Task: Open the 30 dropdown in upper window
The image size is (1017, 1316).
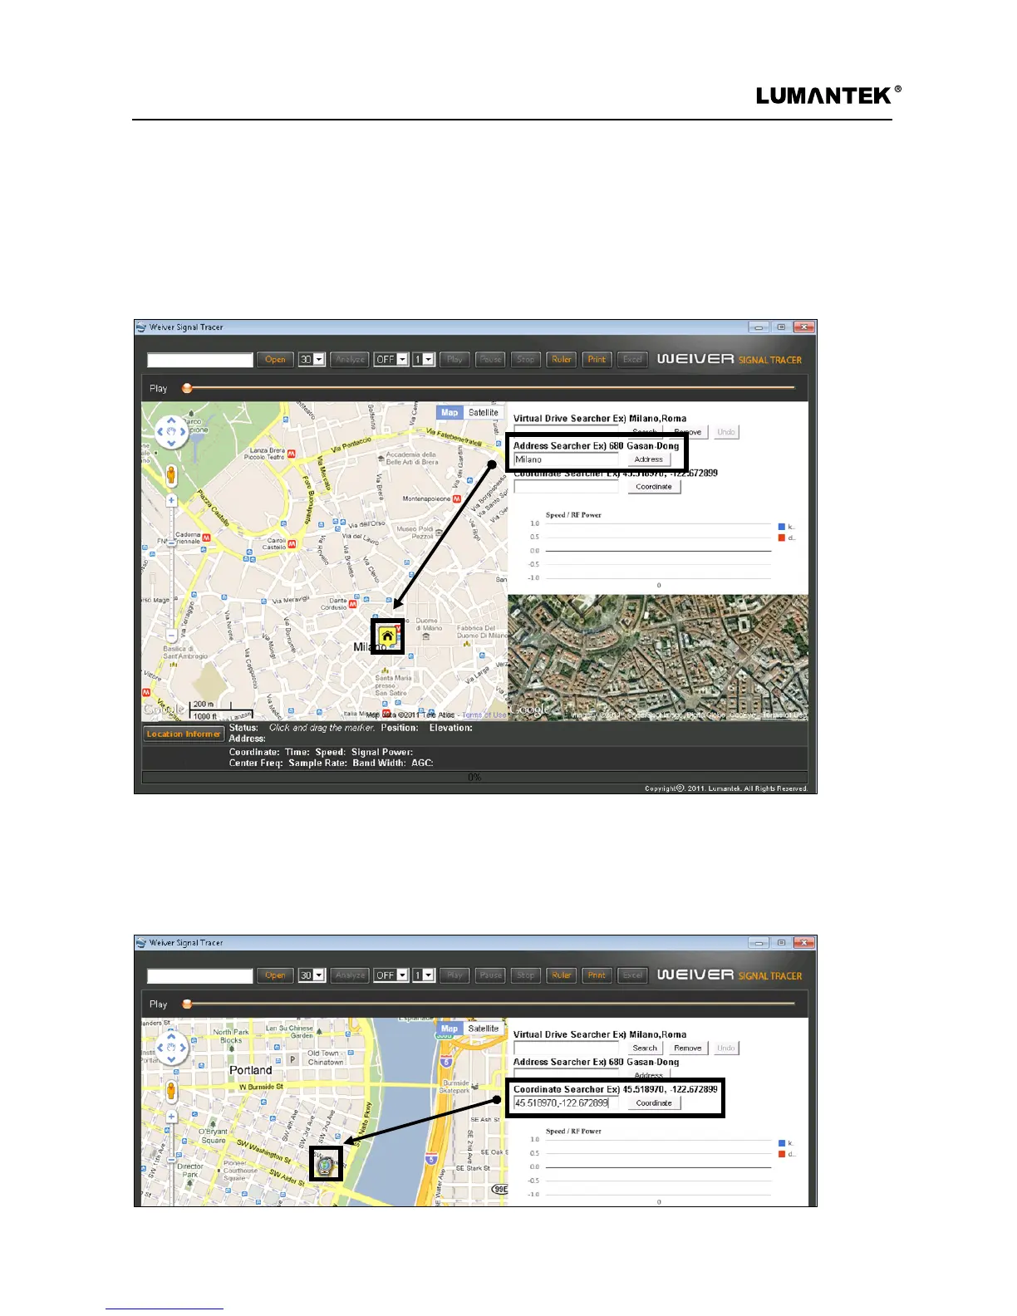Action: pos(312,360)
